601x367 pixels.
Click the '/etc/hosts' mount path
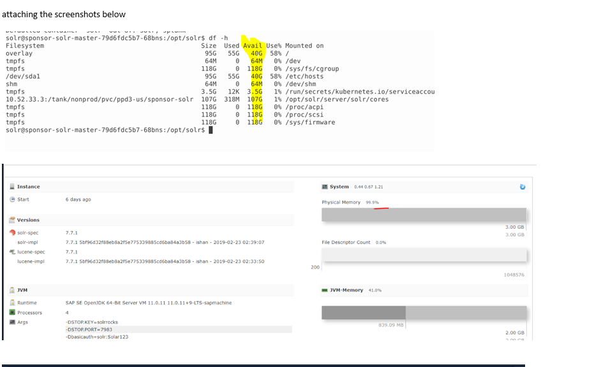tap(304, 76)
